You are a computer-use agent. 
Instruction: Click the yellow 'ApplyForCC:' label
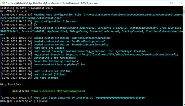[x=21, y=91]
